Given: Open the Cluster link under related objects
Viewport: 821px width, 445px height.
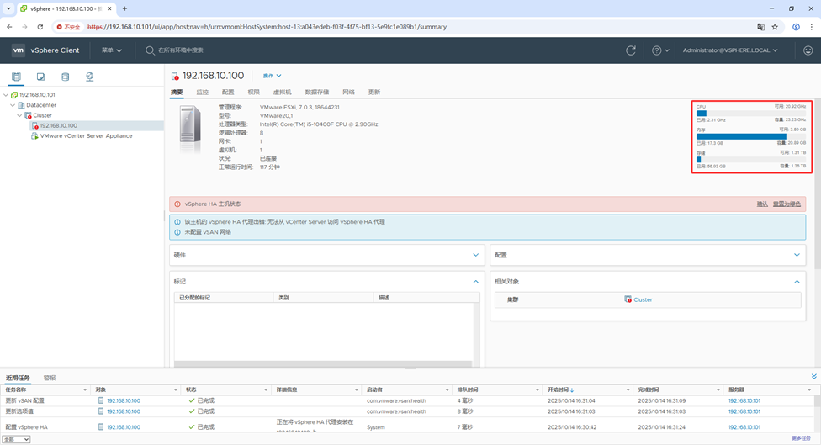Looking at the screenshot, I should pos(643,299).
